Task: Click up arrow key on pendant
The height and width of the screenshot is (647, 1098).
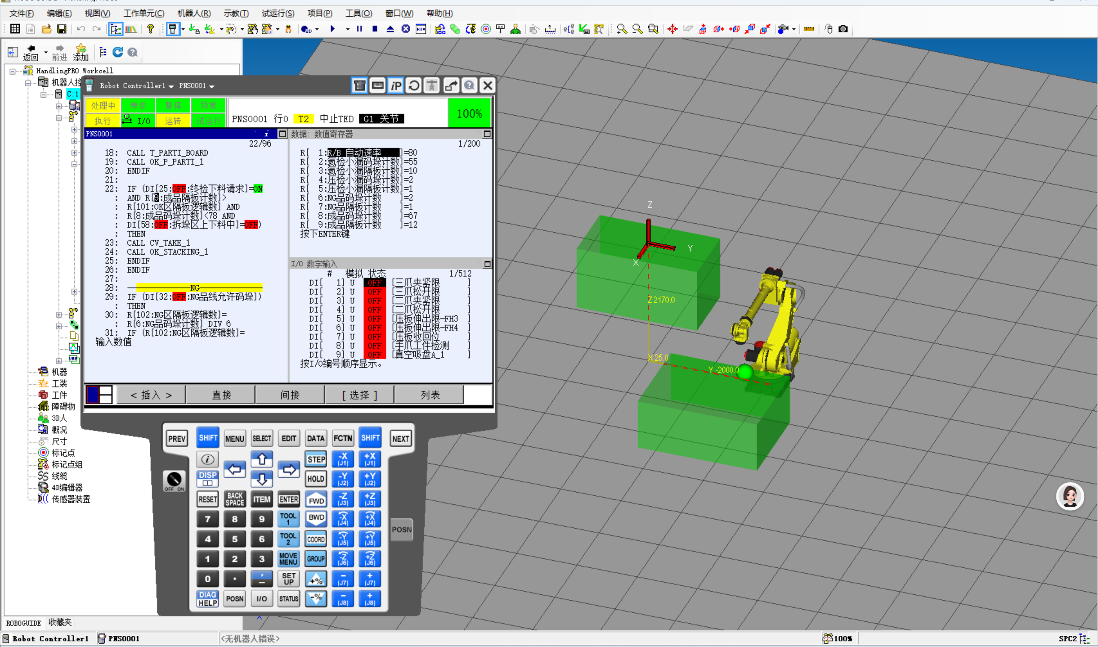Action: click(x=262, y=459)
